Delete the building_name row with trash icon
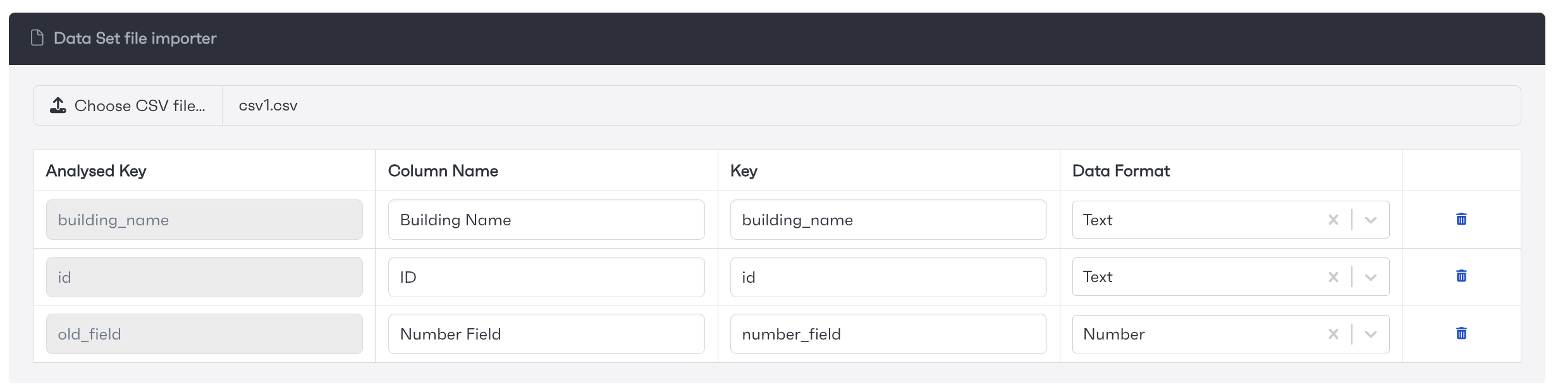Image resolution: width=1558 pixels, height=390 pixels. pos(1461,219)
